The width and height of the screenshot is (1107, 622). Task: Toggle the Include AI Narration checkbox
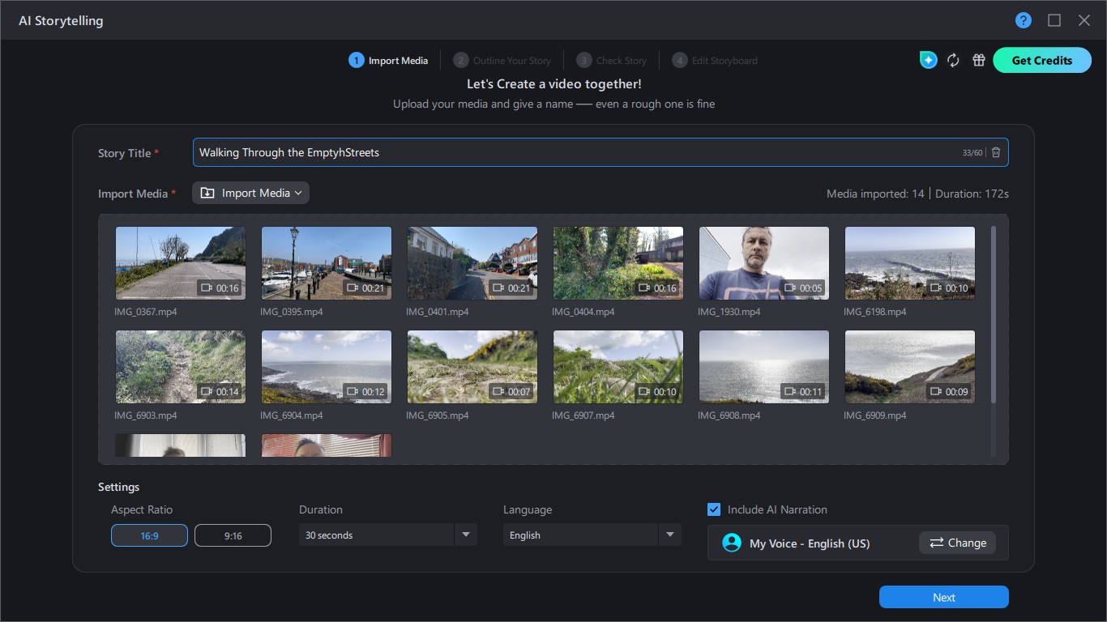click(714, 509)
